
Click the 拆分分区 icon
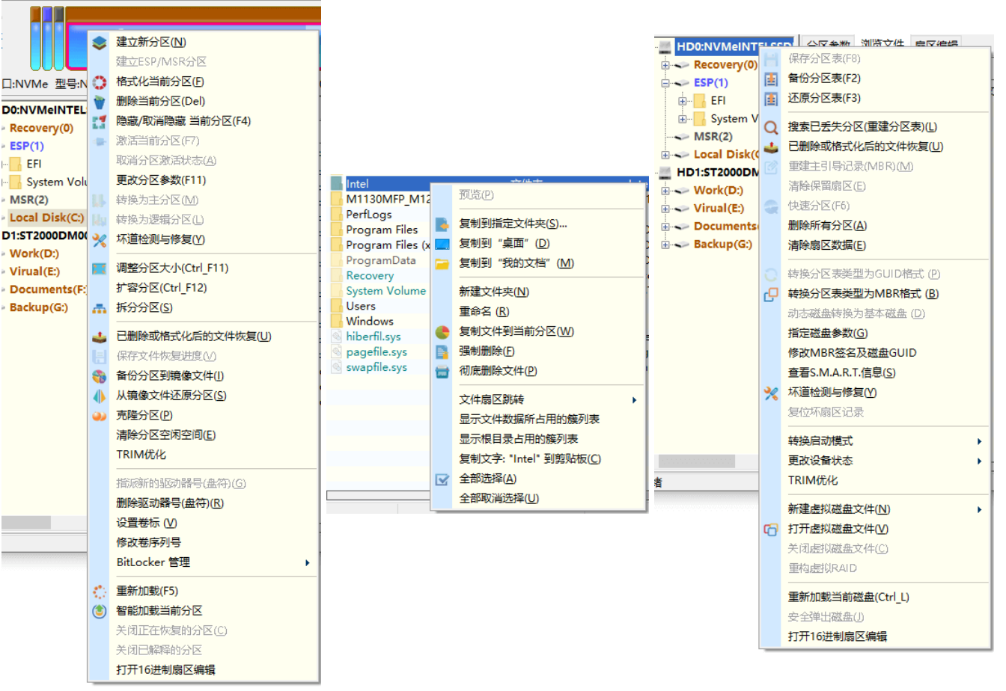coord(100,308)
